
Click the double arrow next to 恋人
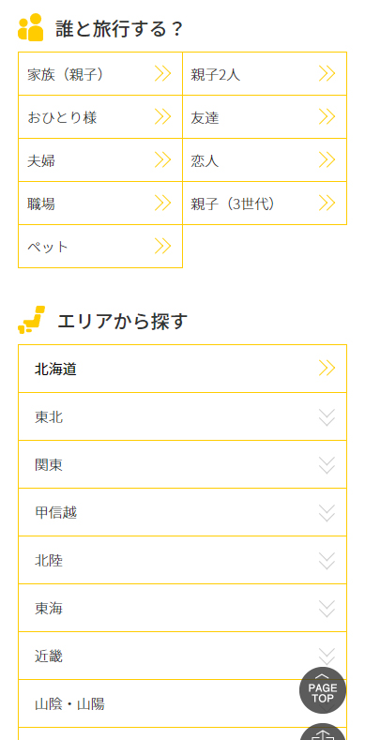tap(327, 160)
